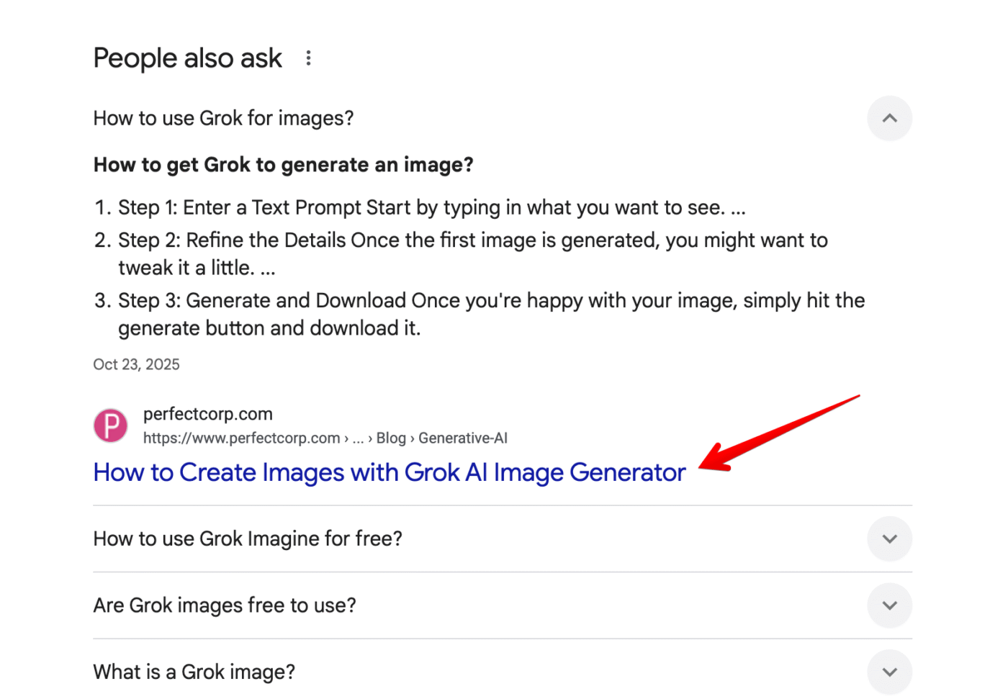Expand the "Are Grok images free to use?" chevron
This screenshot has width=1008, height=699.
[x=889, y=605]
